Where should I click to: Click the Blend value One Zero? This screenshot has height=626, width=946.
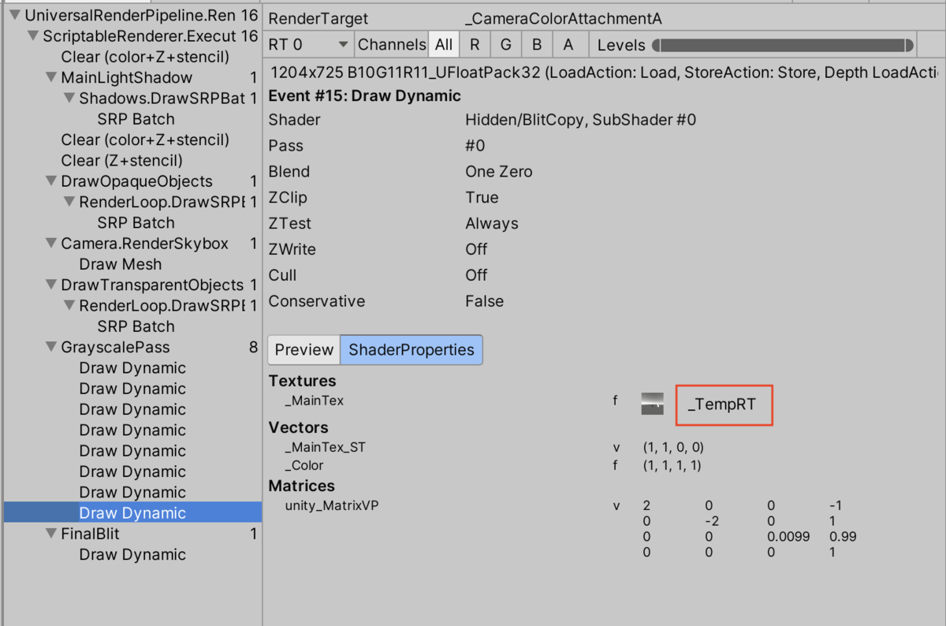(499, 172)
